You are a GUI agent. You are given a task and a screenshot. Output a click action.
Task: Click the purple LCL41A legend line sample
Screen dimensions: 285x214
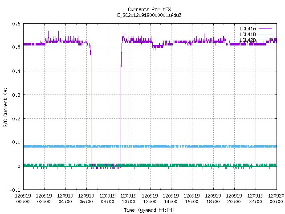point(265,29)
